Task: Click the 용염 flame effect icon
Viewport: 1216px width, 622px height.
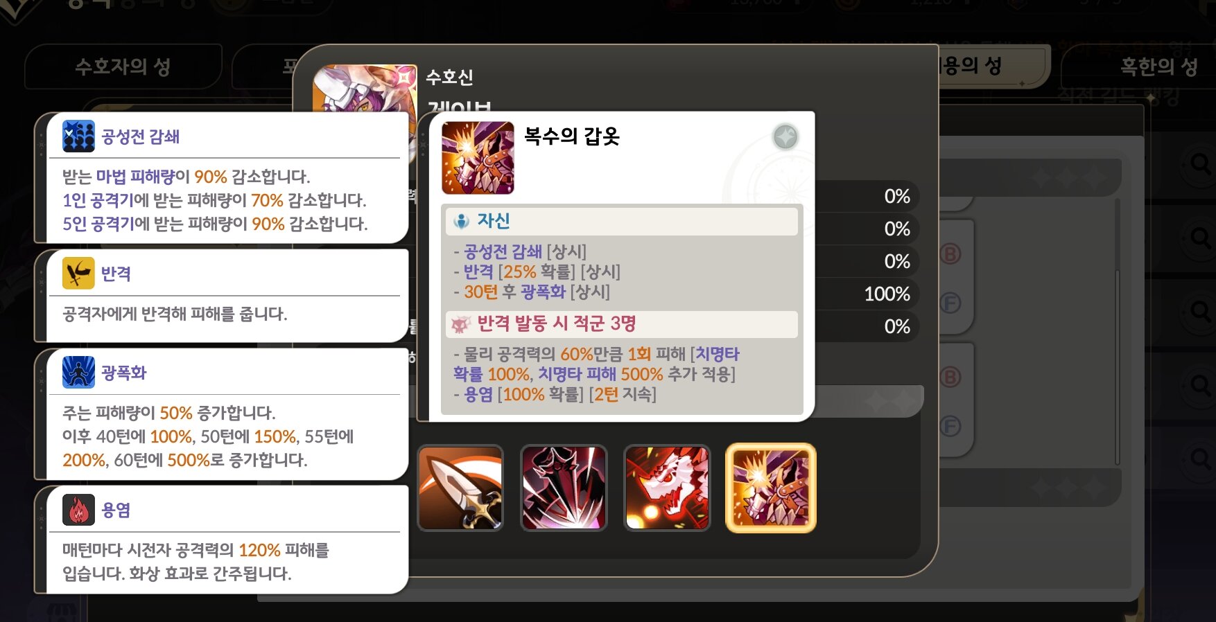Action: (x=78, y=510)
